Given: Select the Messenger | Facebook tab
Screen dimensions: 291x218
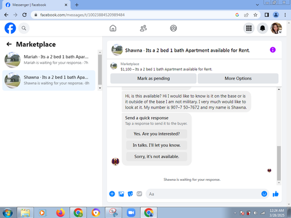Looking at the screenshot, I should point(36,5).
